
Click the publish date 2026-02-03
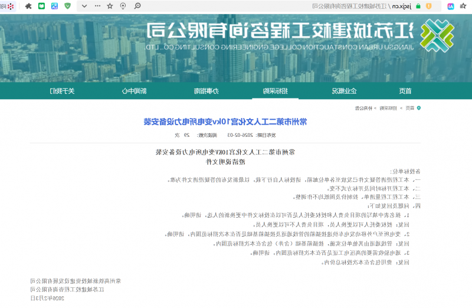click(240, 135)
